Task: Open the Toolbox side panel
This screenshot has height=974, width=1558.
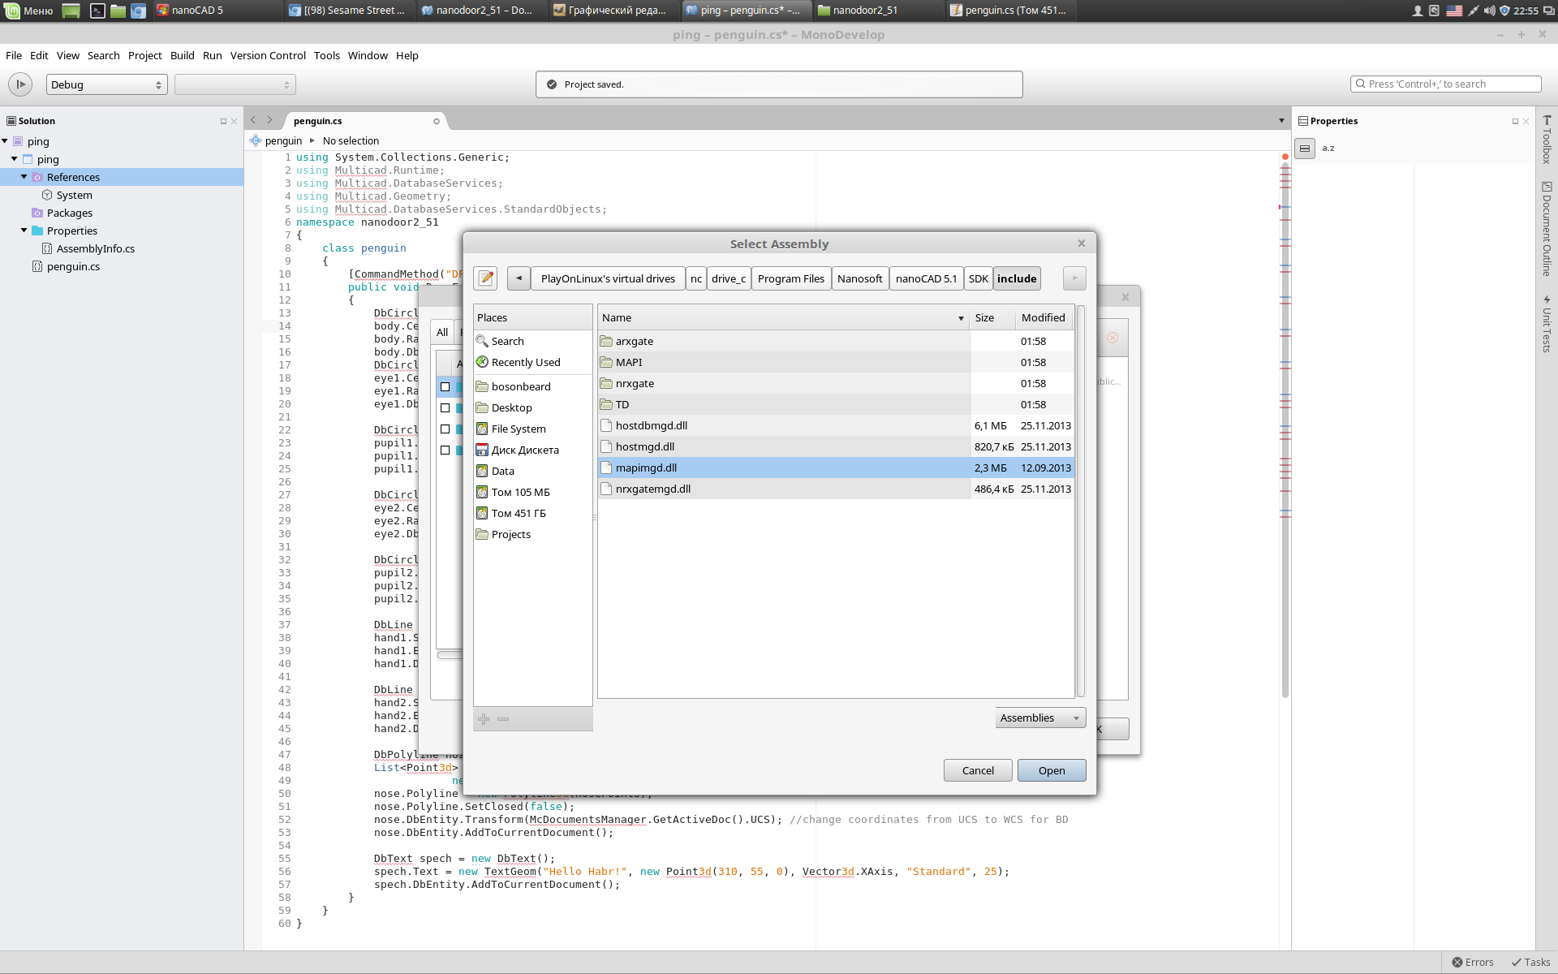Action: tap(1547, 140)
